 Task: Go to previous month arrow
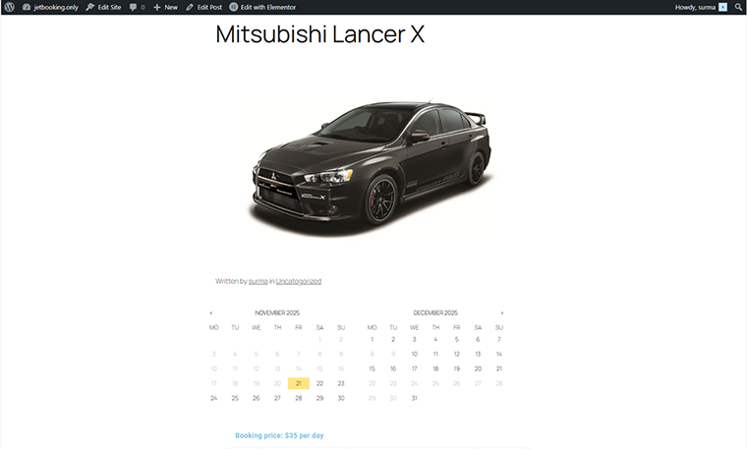click(x=211, y=312)
